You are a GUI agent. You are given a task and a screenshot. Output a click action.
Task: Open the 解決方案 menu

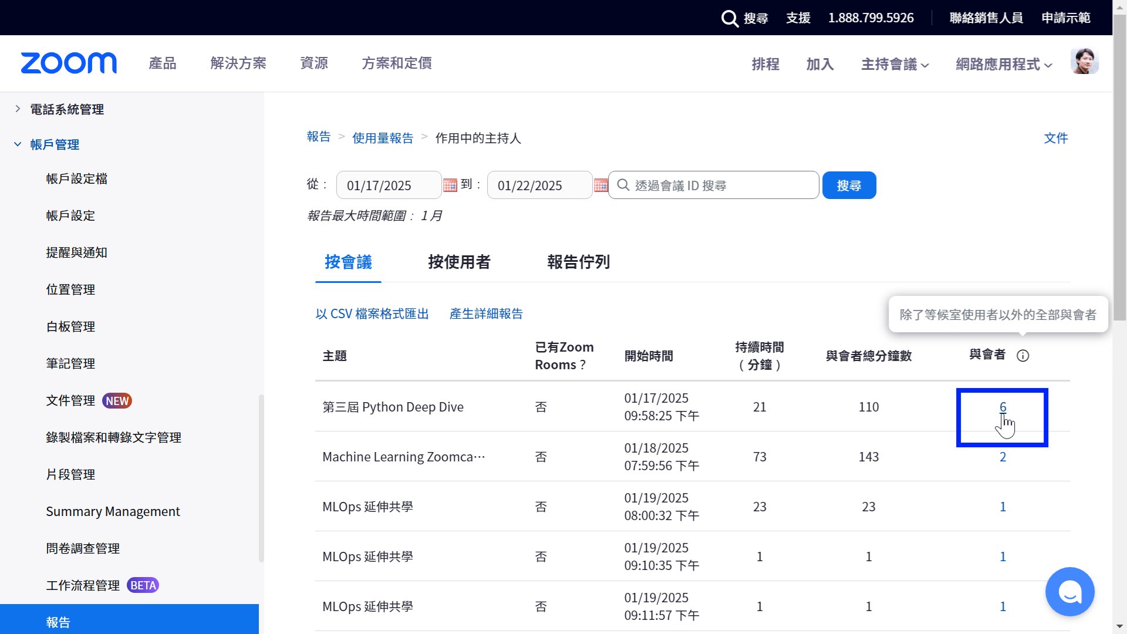tap(238, 63)
